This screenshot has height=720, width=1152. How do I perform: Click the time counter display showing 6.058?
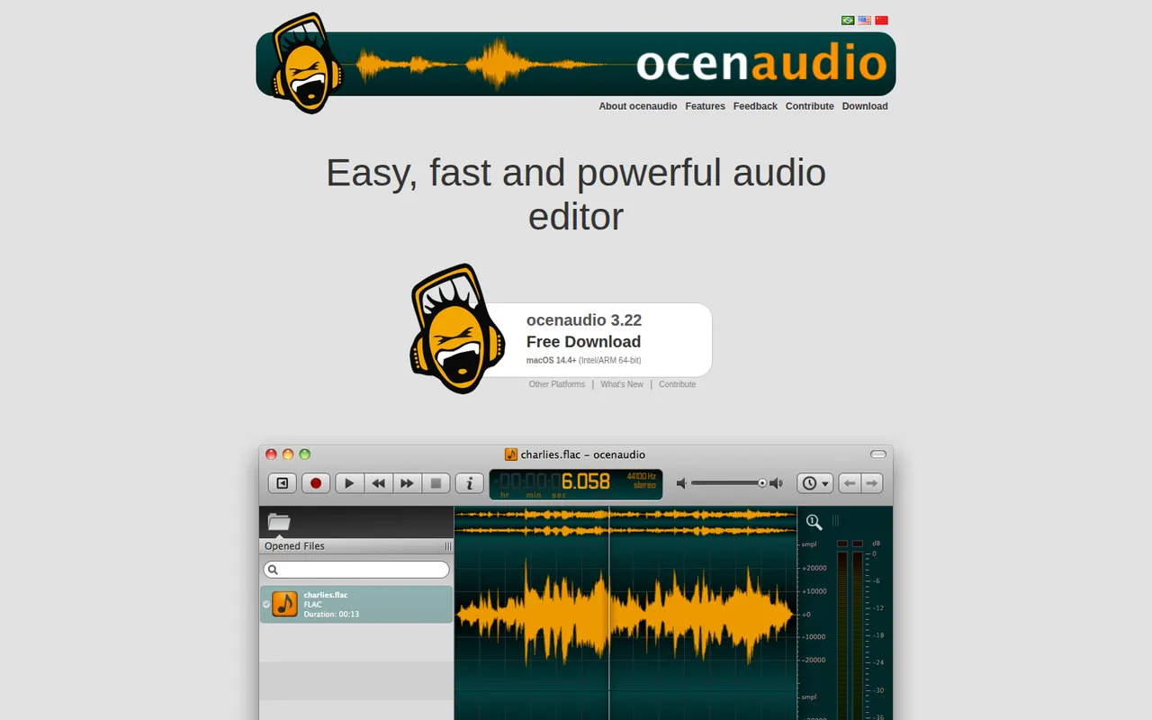click(576, 484)
